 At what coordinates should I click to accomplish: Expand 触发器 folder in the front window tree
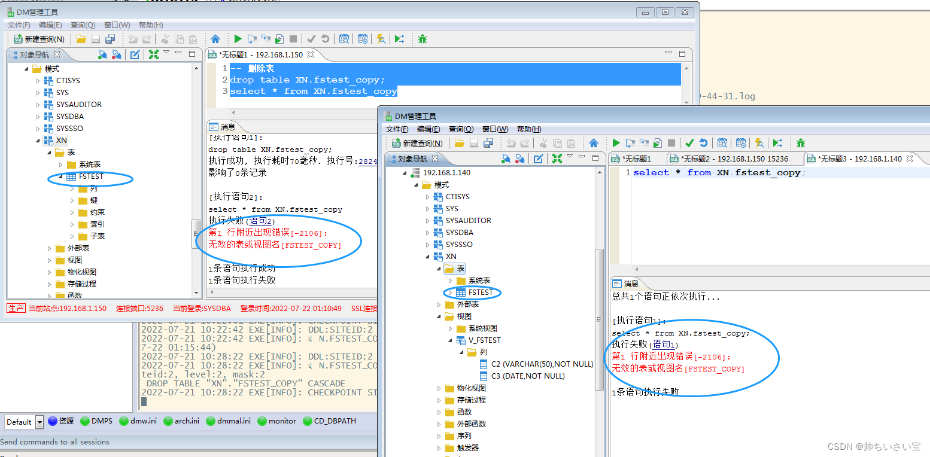click(x=439, y=448)
